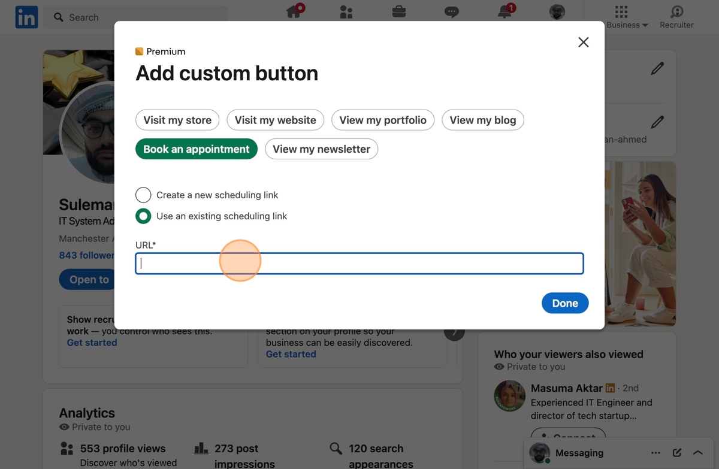Expand the Messaging panel chevron
719x469 pixels.
click(x=698, y=453)
